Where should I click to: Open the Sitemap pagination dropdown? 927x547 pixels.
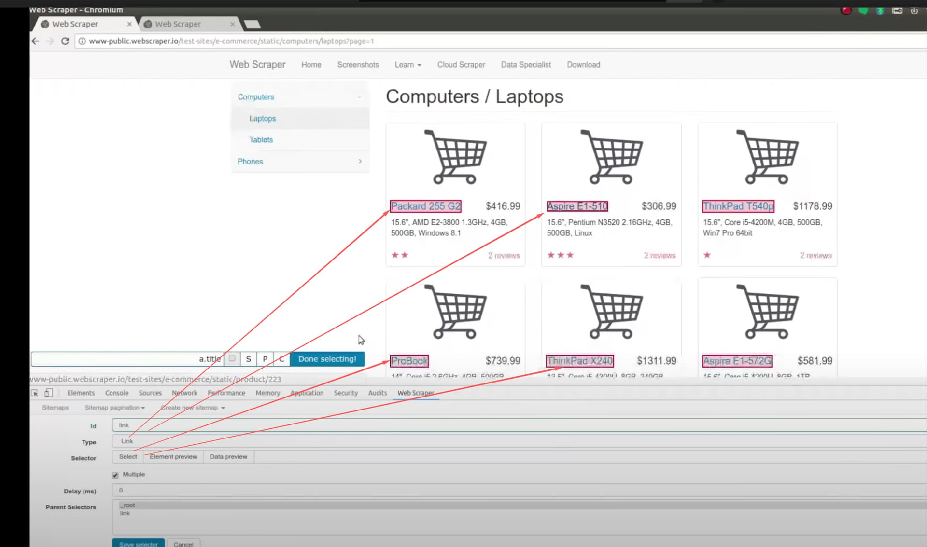coord(115,408)
